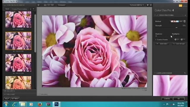Click the main flower preview image

94,51
